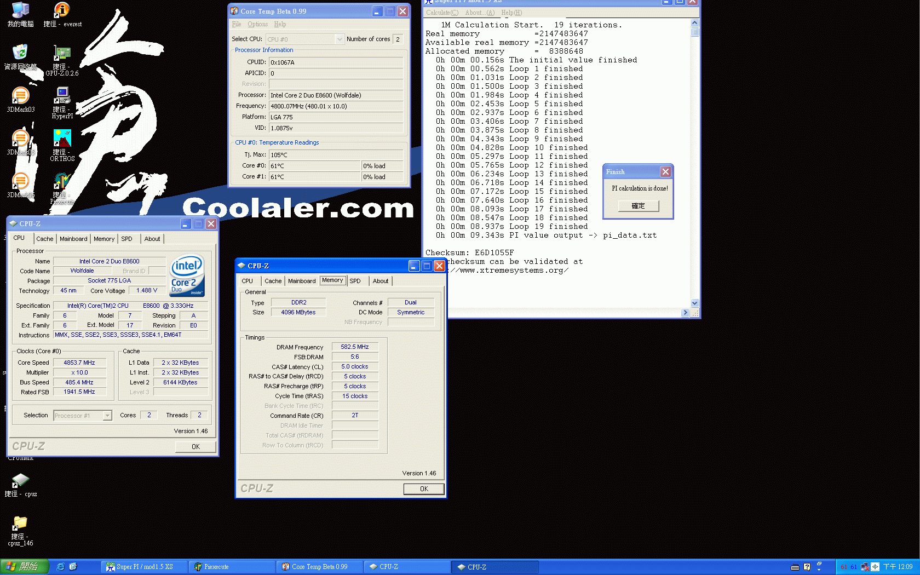Switch to SPD tab in CPU-Z Memory window
The image size is (920, 575).
pos(355,281)
